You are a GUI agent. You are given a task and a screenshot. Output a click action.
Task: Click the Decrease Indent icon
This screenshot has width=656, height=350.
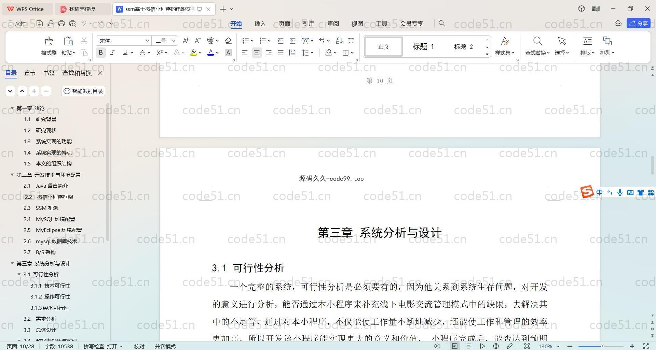pyautogui.click(x=281, y=41)
